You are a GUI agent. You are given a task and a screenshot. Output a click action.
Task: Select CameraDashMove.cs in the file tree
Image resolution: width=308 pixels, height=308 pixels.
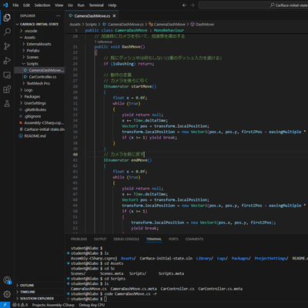[39, 70]
